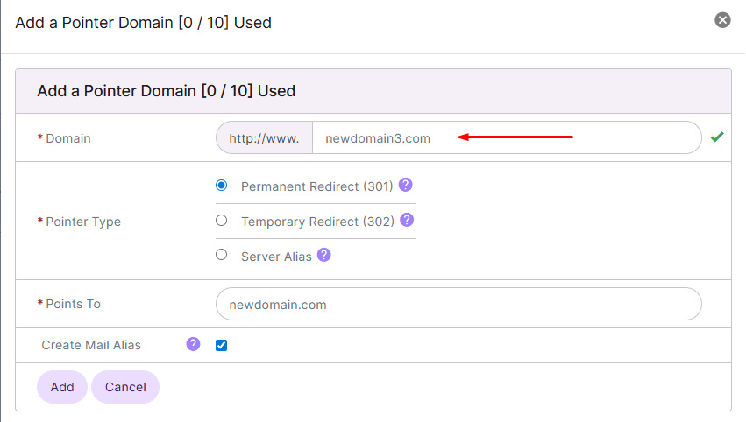Pick the Server Alias radio option
The height and width of the screenshot is (422, 746).
(221, 255)
